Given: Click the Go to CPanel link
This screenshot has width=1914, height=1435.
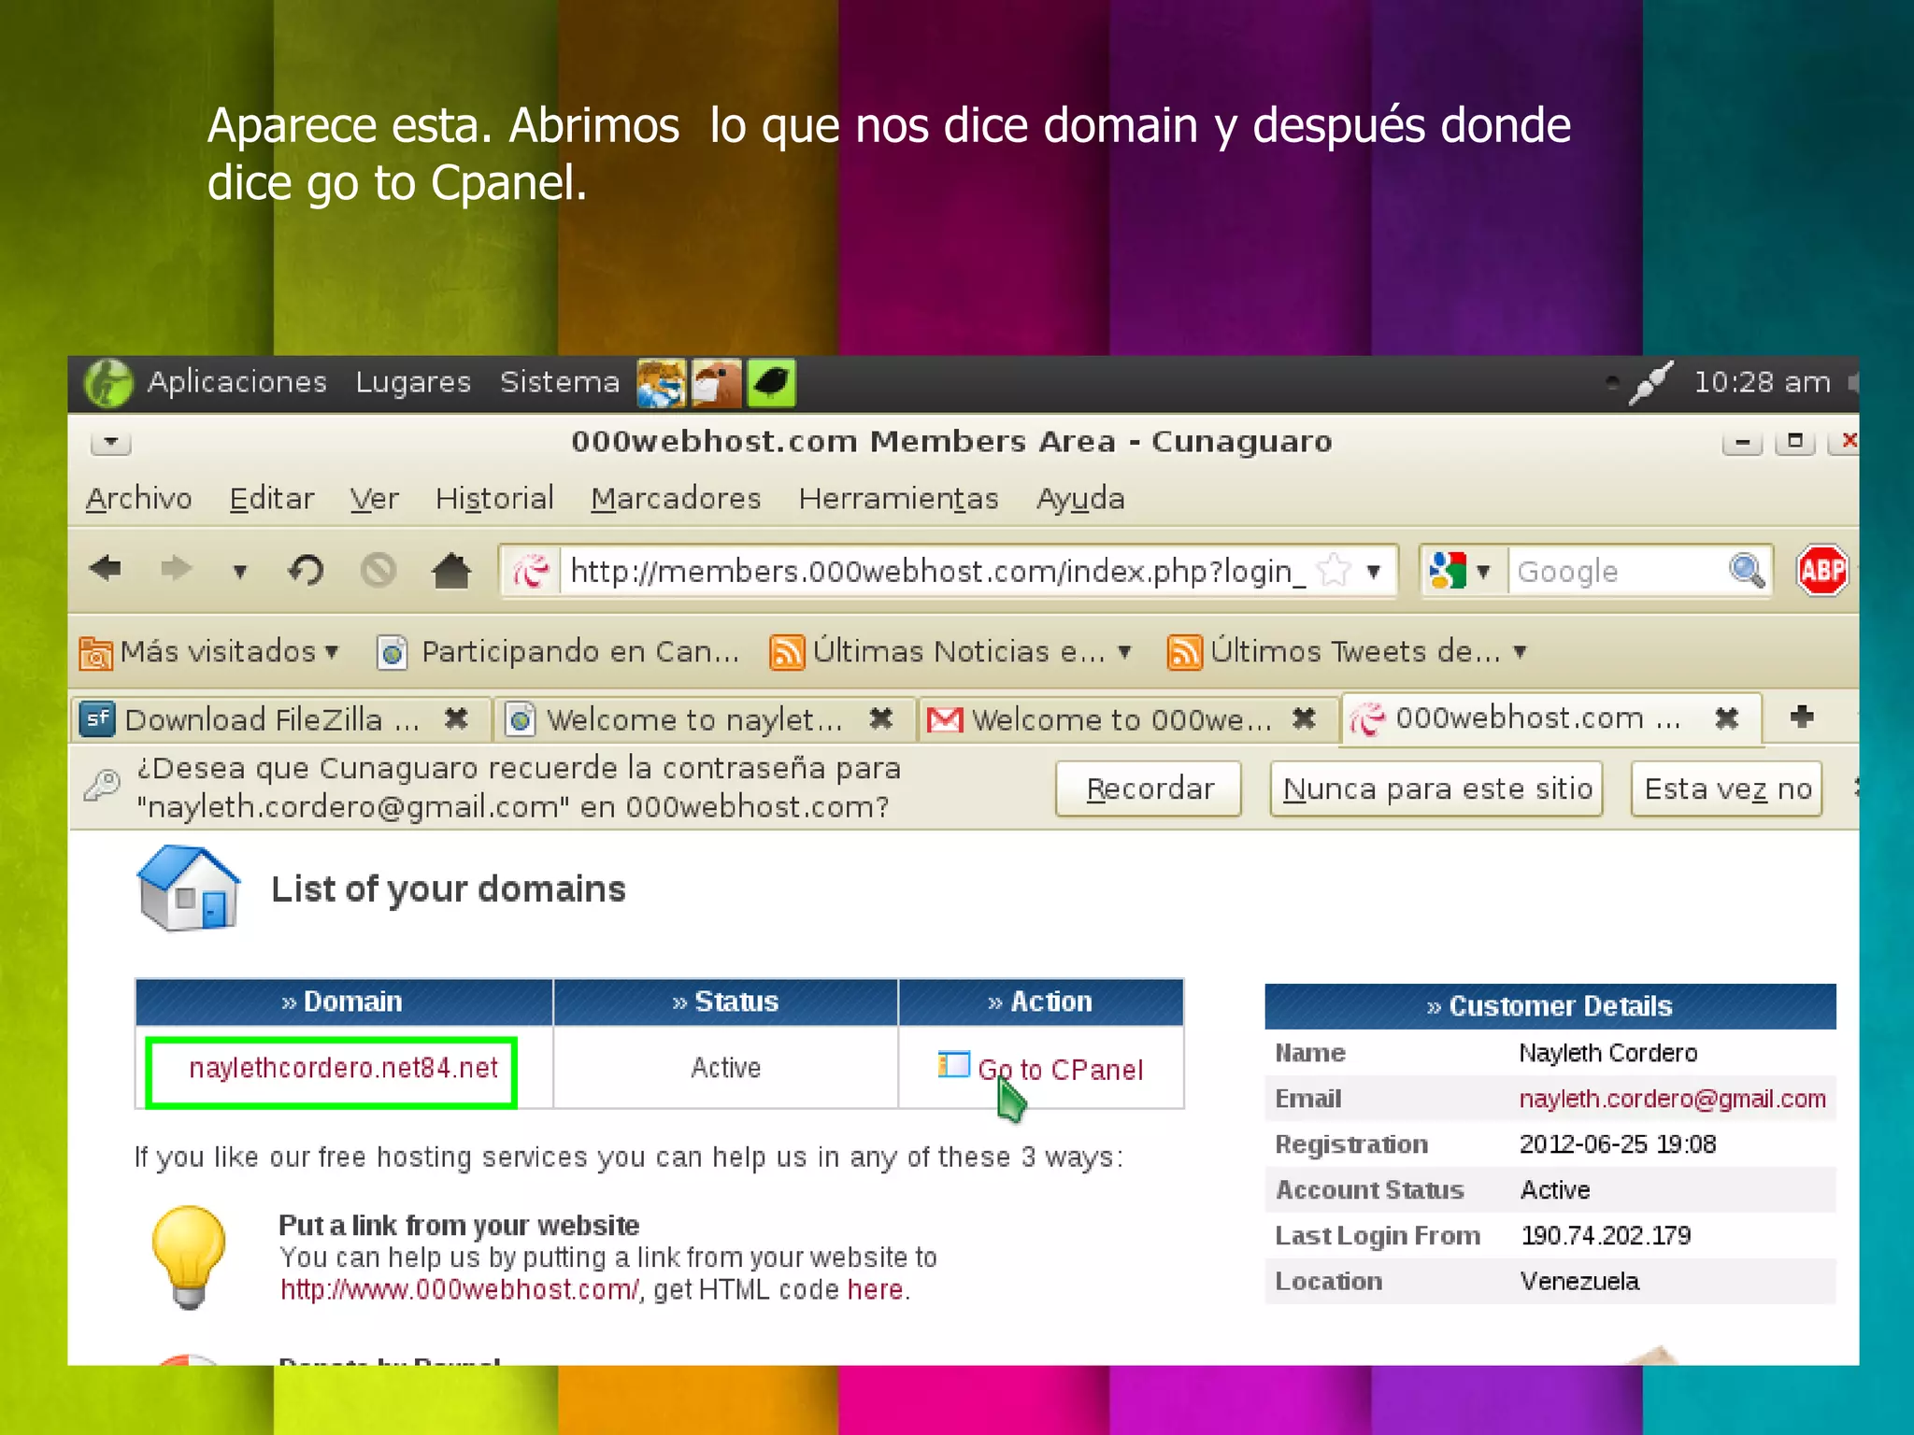Looking at the screenshot, I should [1060, 1070].
